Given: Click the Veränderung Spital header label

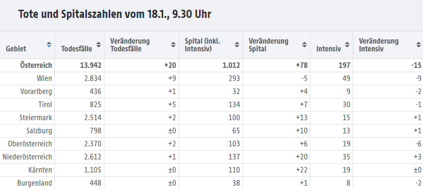Looking at the screenshot, I should pyautogui.click(x=269, y=45).
